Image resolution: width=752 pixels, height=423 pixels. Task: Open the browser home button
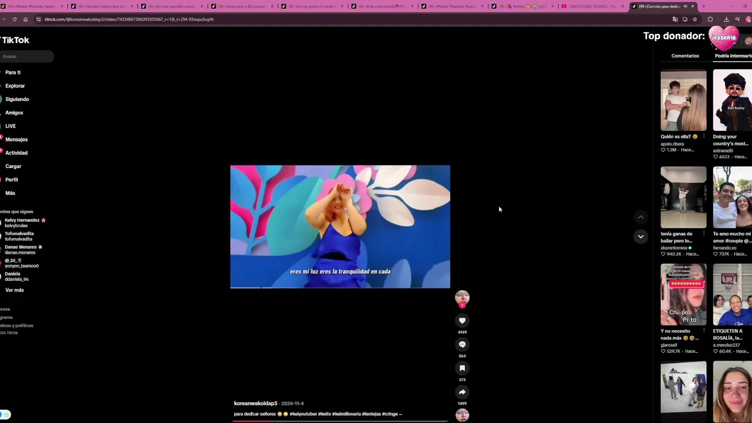tap(25, 19)
